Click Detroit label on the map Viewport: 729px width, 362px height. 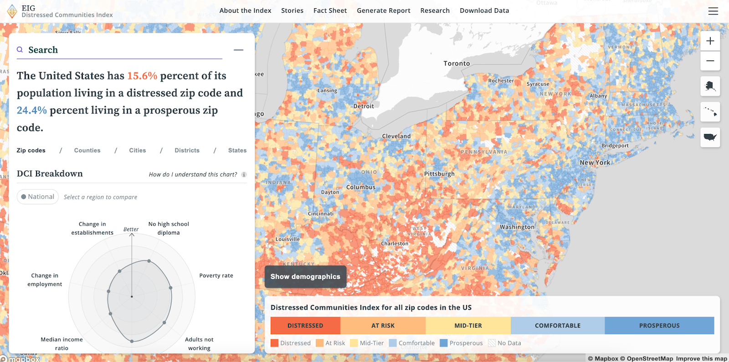coord(364,106)
